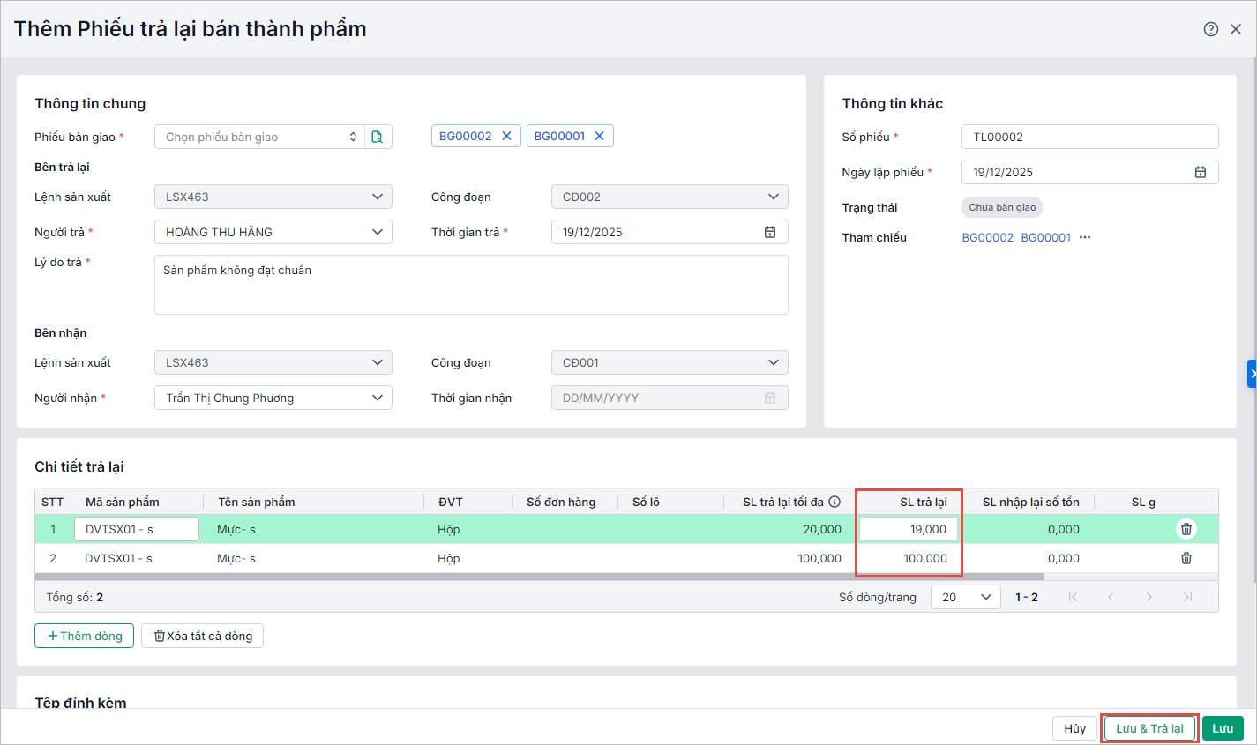Show more references via the ellipsis icon
The width and height of the screenshot is (1257, 745).
point(1085,237)
